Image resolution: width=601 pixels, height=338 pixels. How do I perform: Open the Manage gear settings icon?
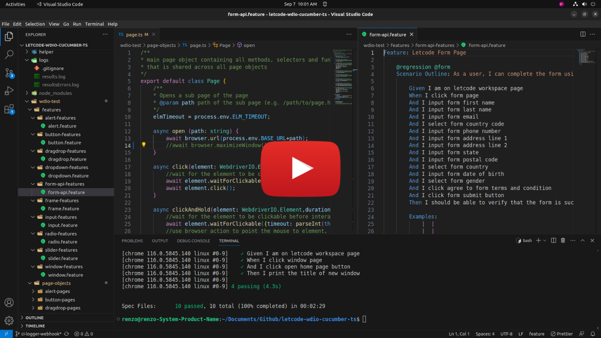[9, 321]
